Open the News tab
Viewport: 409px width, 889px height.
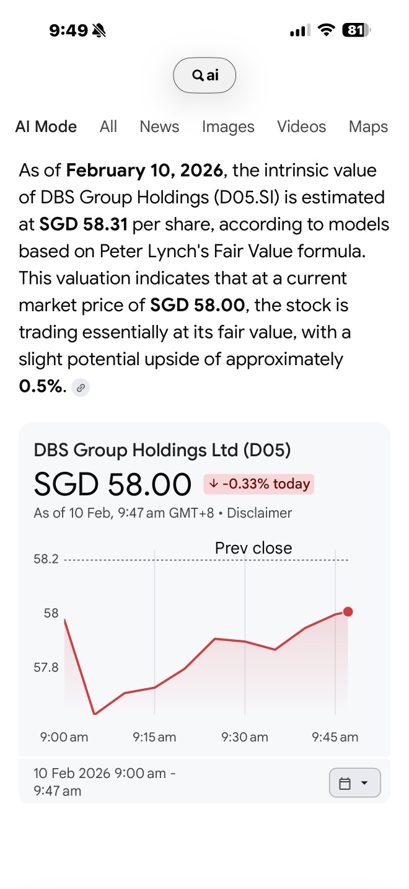[159, 126]
